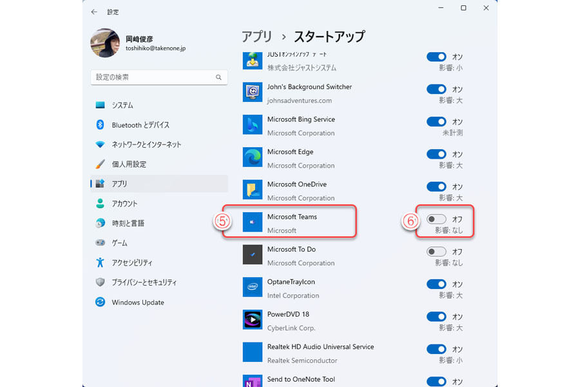Click the Microsoft Bing Service icon
580x387 pixels.
point(253,124)
